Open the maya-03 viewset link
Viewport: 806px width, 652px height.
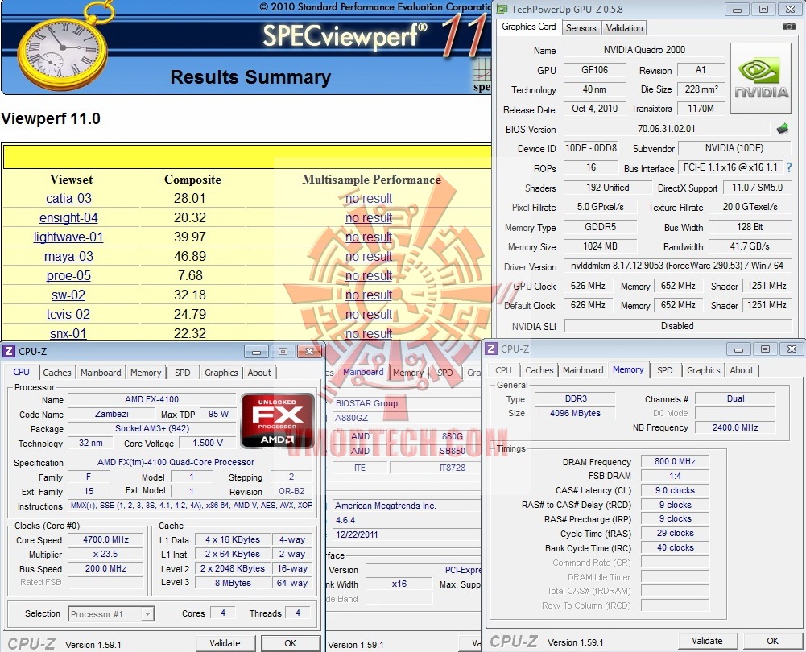(x=68, y=257)
